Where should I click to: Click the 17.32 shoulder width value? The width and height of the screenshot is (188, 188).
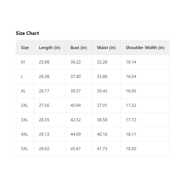click(x=131, y=105)
